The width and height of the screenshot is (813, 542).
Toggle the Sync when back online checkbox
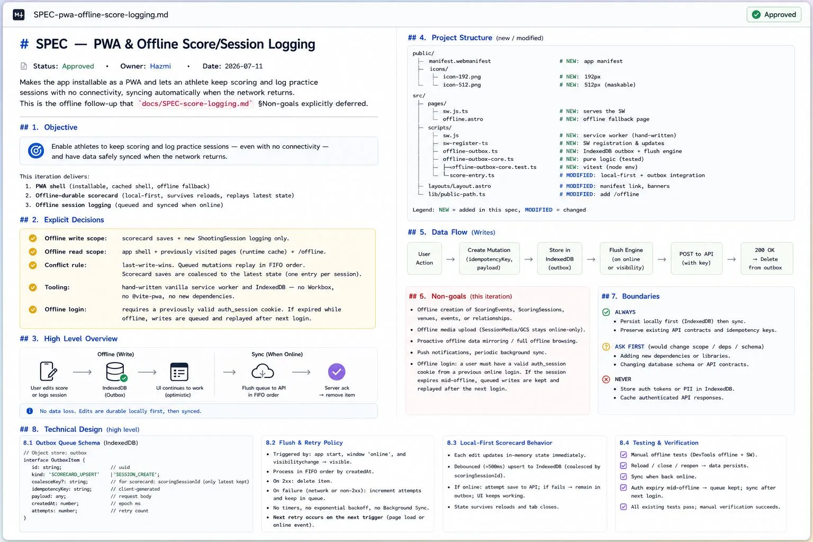pos(624,476)
